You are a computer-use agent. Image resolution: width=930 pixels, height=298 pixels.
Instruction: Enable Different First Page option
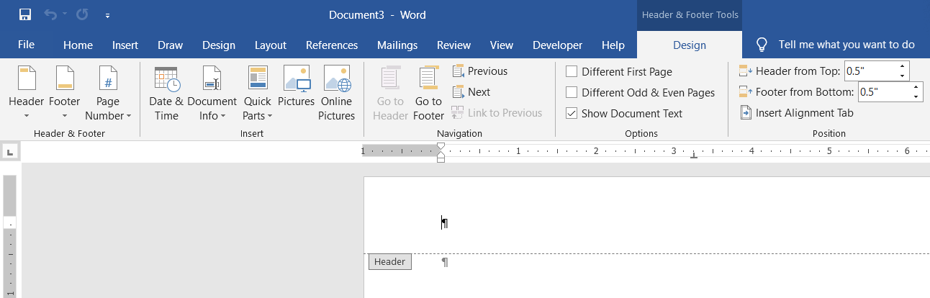[x=572, y=72]
